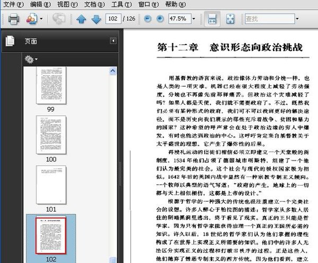318x263 pixels.
Task: Open the 视图 menu
Action: 66,4
